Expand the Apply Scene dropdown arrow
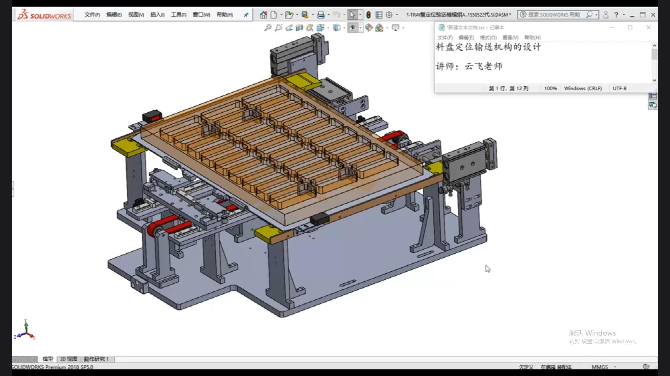Viewport: 670px width, 376px height. coord(387,28)
